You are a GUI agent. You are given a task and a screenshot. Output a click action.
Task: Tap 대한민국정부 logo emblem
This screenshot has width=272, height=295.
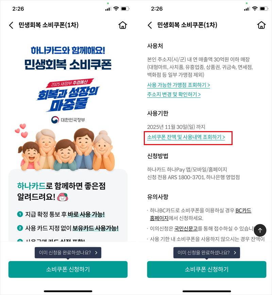point(55,120)
